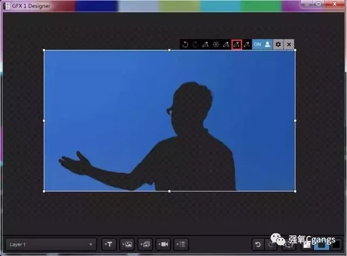This screenshot has width=347, height=256.
Task: Toggle the person silhouette matte view
Action: click(x=267, y=44)
